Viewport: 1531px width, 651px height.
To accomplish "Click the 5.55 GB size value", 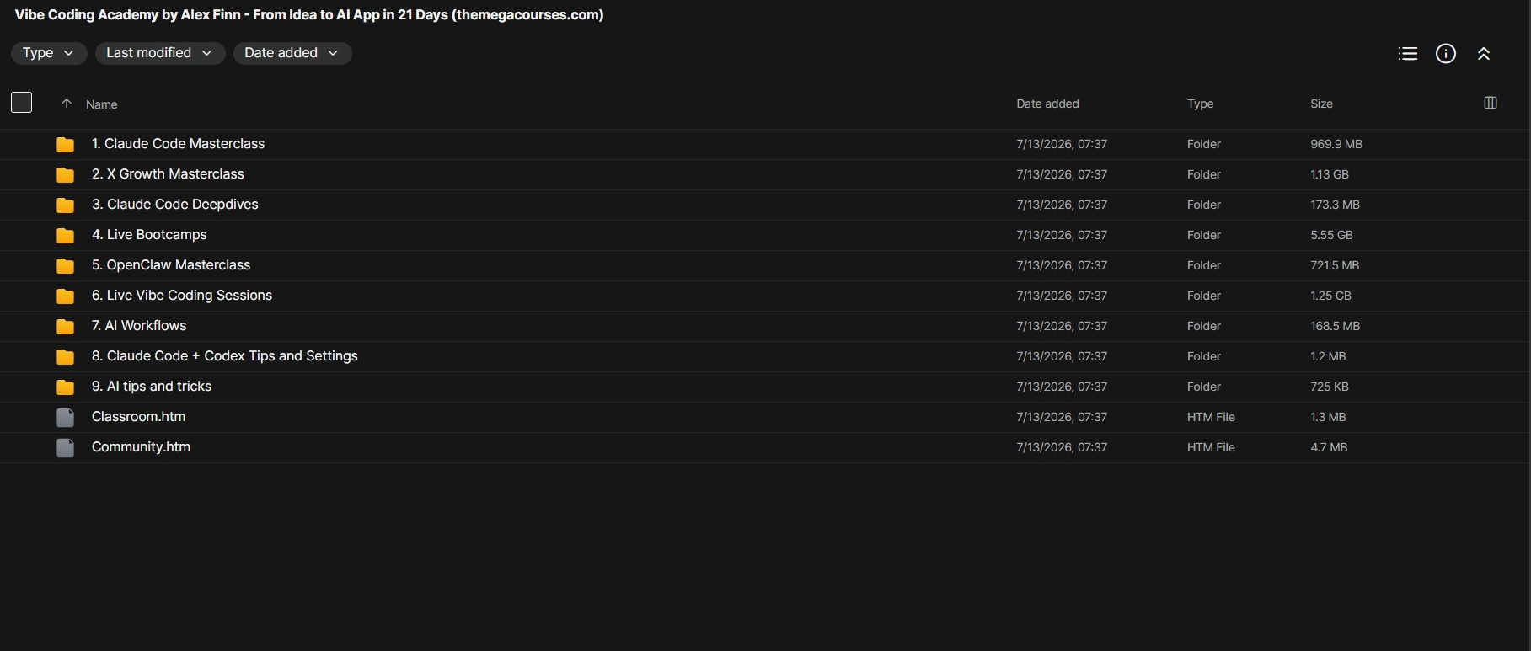I will (x=1331, y=235).
